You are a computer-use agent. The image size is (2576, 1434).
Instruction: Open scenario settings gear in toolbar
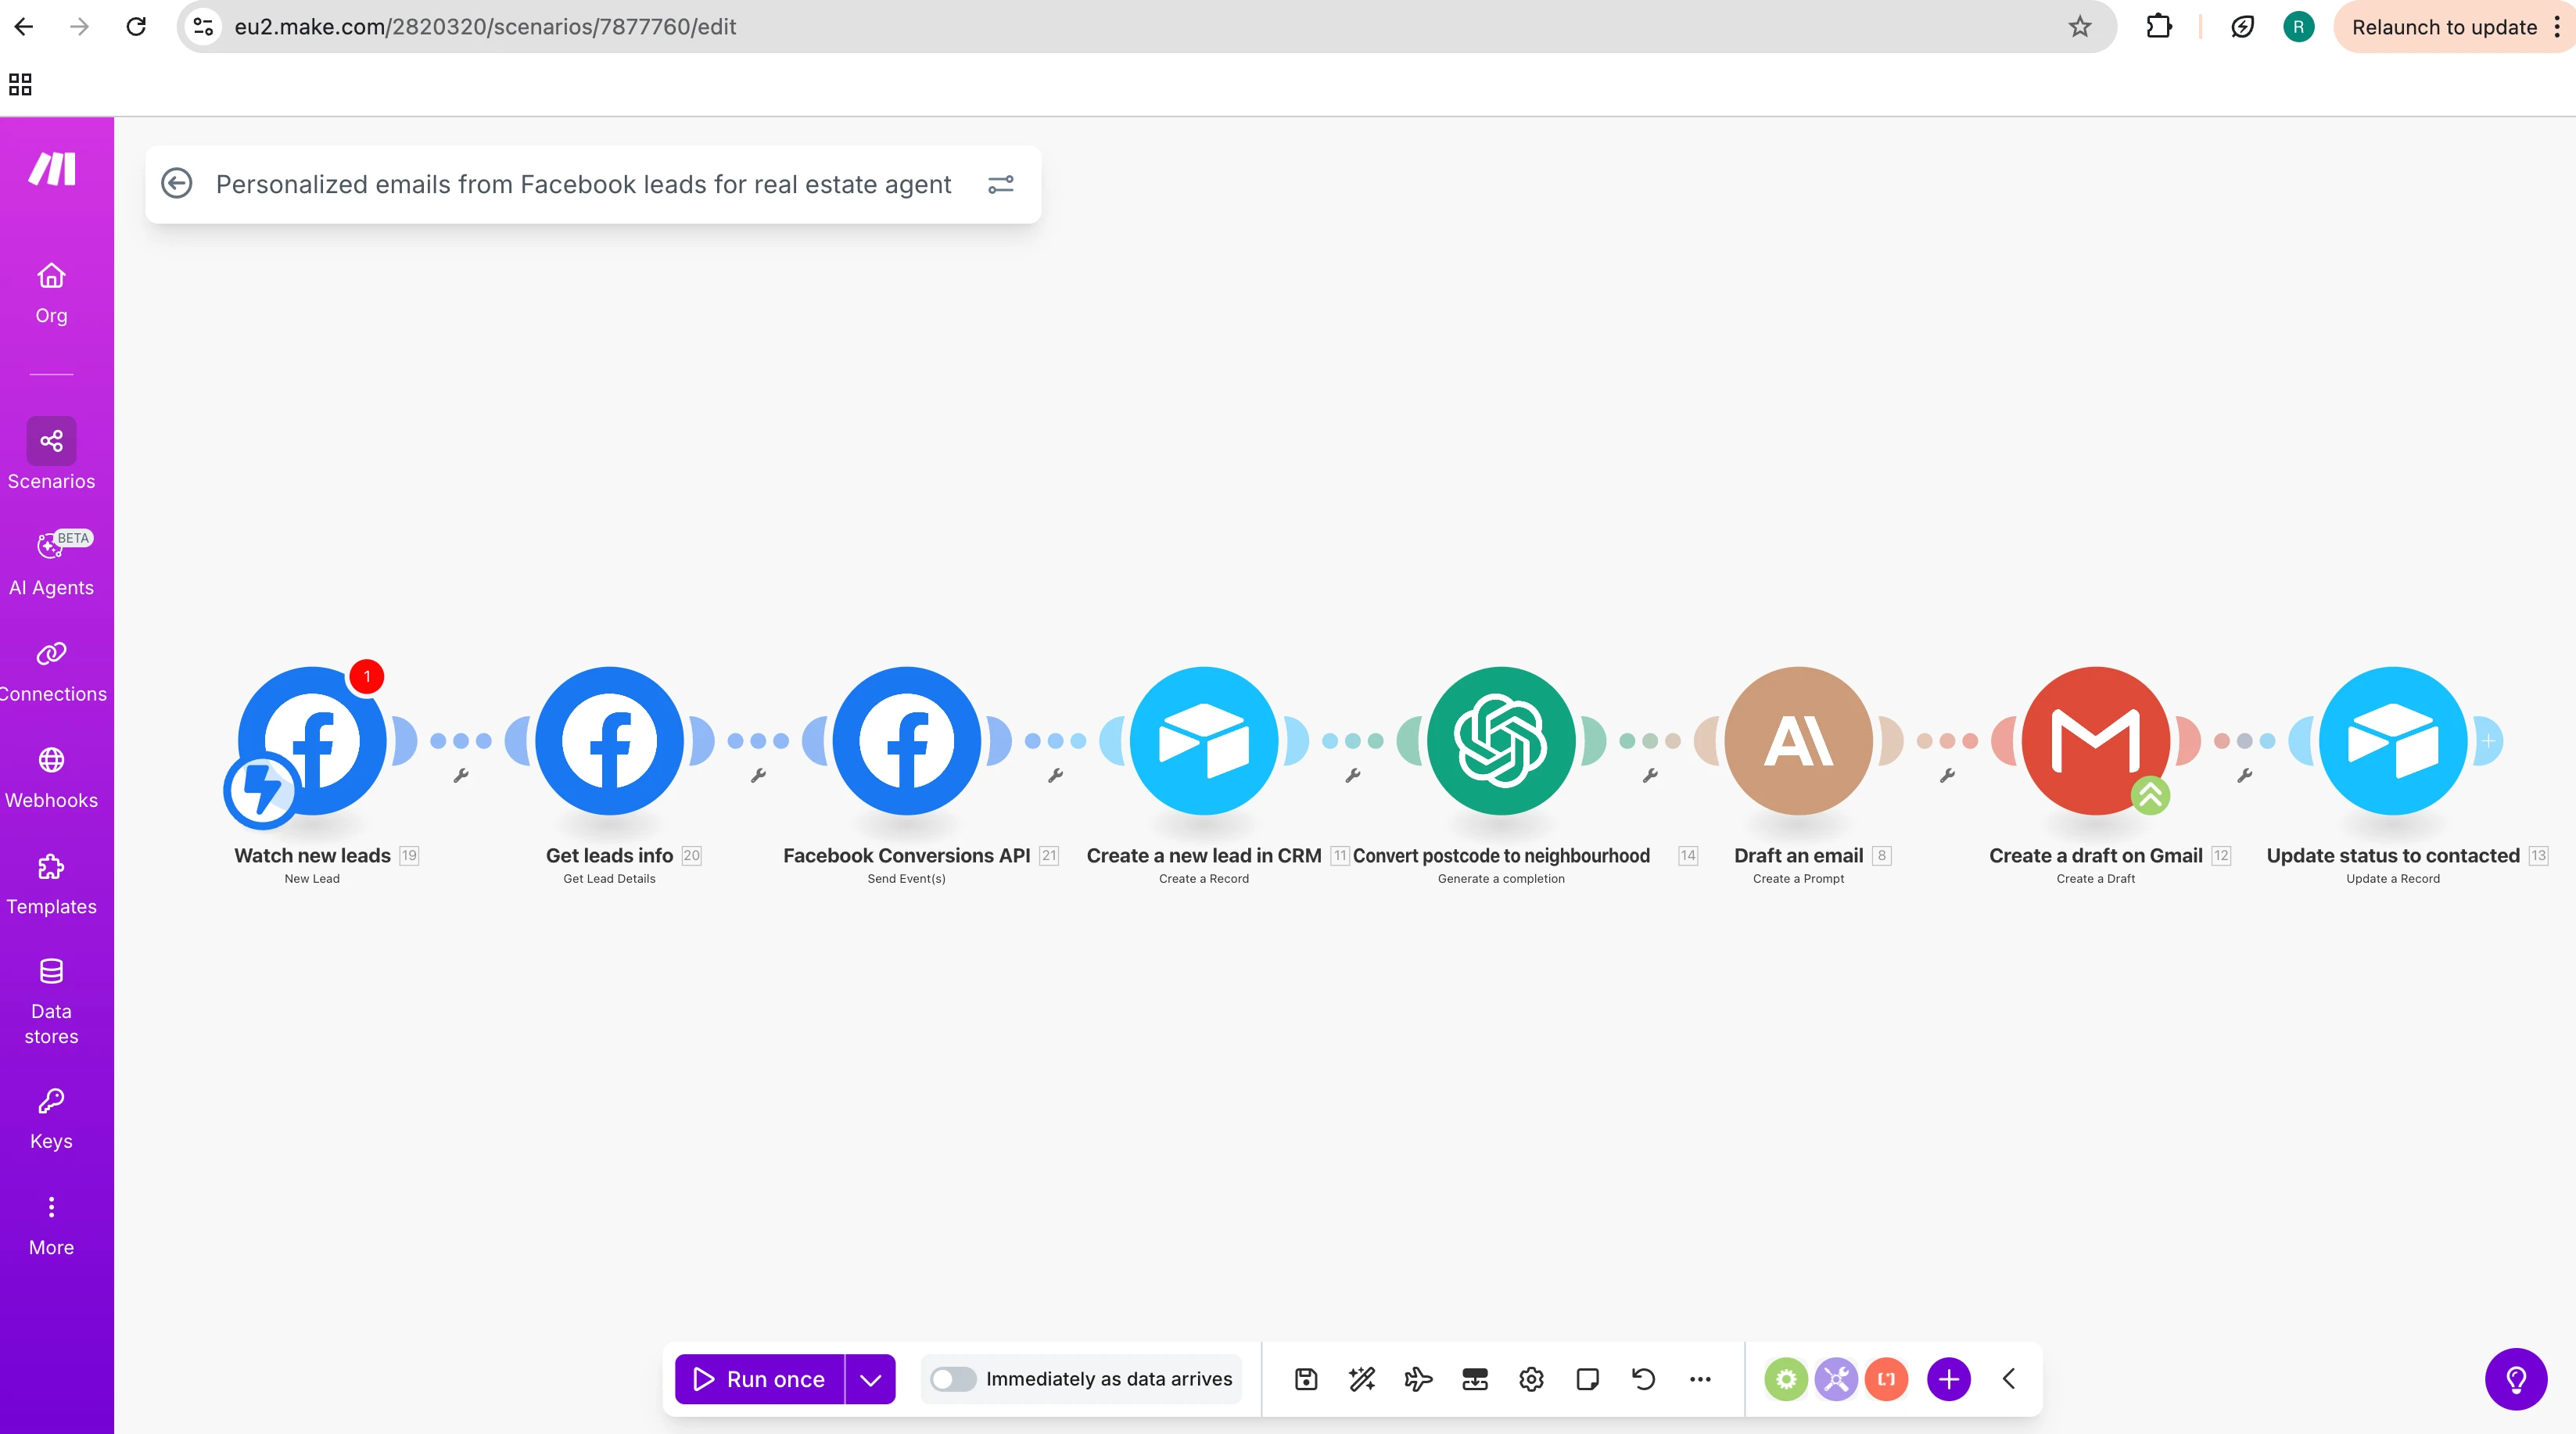pos(1531,1379)
